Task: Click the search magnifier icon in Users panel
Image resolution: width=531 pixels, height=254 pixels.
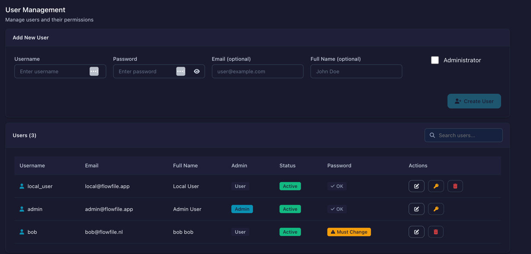Action: coord(432,135)
